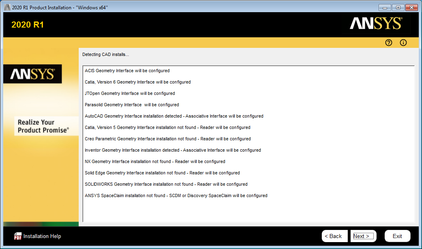Select the ANSYS SpaceClaim not found line
This screenshot has width=422, height=249.
coord(176,195)
